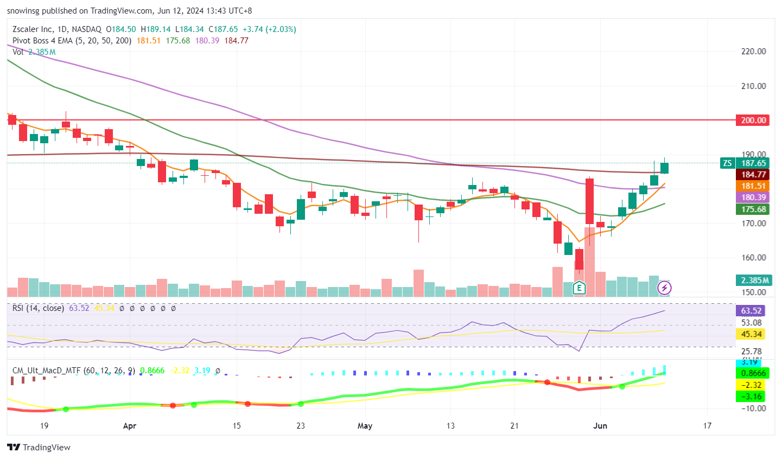
Task: Click the green 0.8666 MACD axis label
Action: 752,373
